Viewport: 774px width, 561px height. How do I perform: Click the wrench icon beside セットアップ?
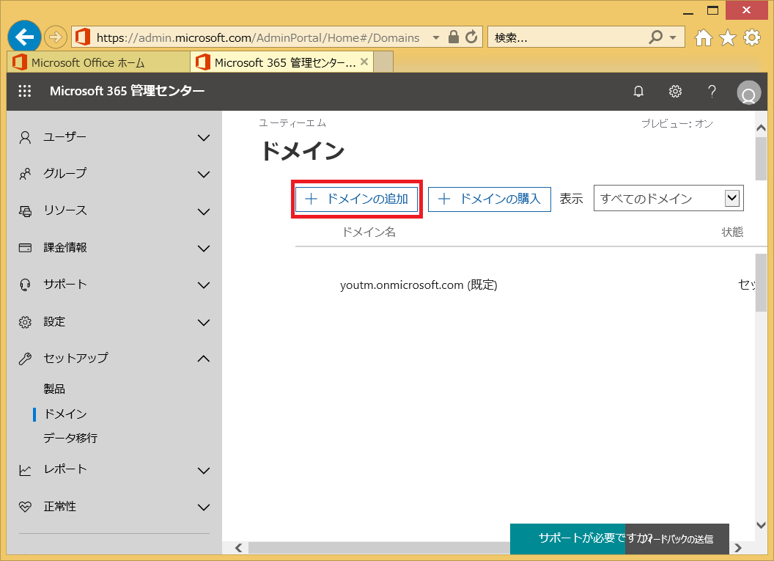point(25,359)
